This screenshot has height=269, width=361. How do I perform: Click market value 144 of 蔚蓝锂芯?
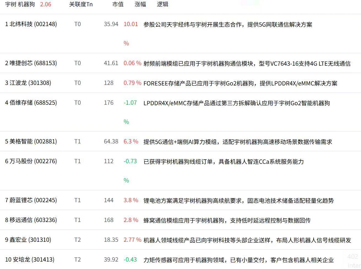(x=109, y=200)
